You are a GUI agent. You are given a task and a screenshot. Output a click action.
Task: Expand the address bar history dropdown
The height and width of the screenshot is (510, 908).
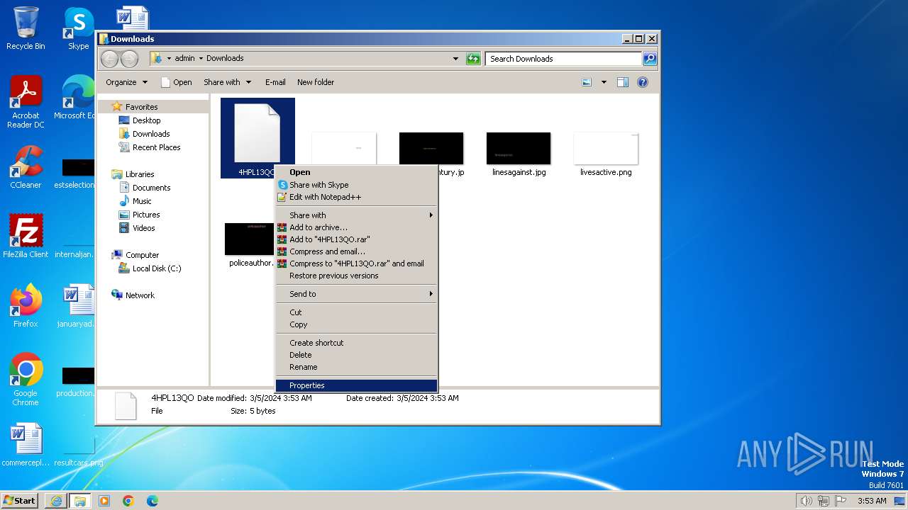pos(455,59)
